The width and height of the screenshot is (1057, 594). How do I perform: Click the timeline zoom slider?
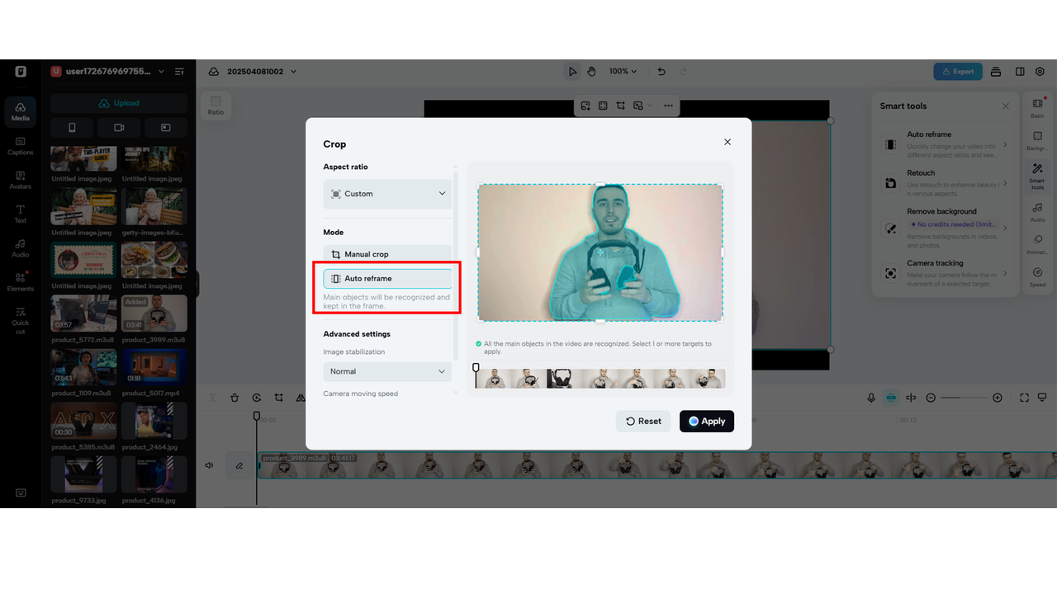point(964,398)
